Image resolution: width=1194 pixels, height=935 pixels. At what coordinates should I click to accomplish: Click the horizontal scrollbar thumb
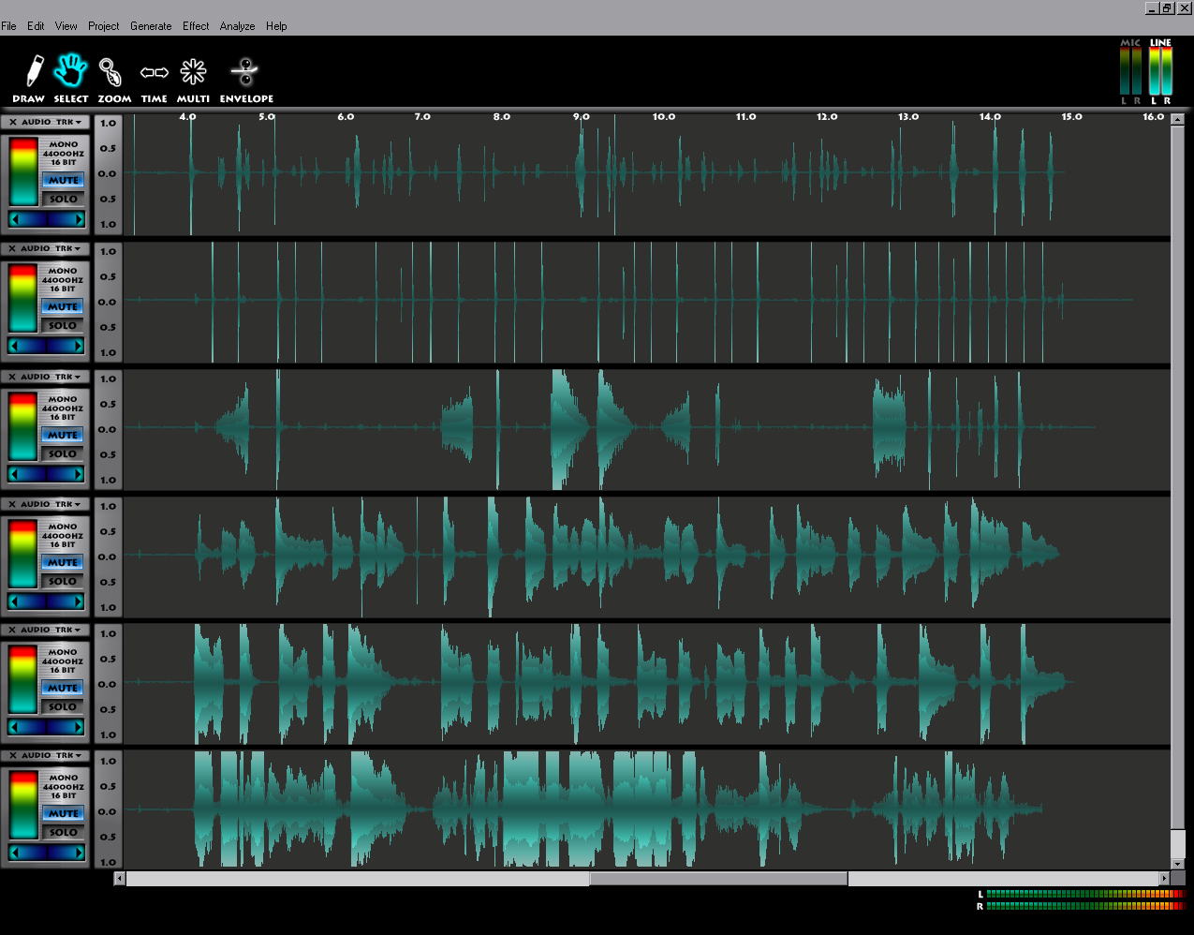[x=718, y=879]
